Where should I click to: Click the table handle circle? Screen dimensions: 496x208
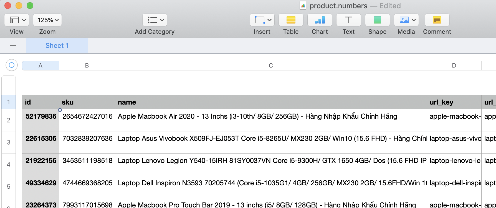[12, 65]
